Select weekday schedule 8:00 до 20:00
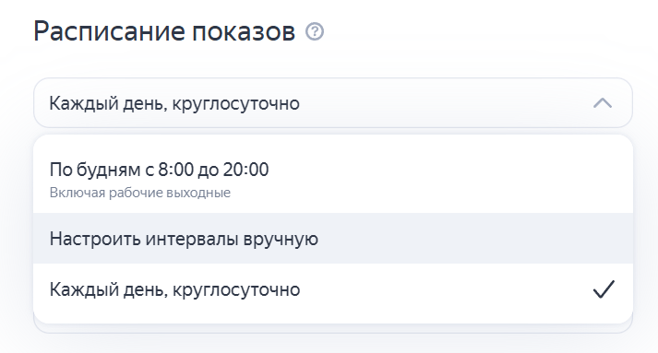This screenshot has height=353, width=658. coord(333,180)
